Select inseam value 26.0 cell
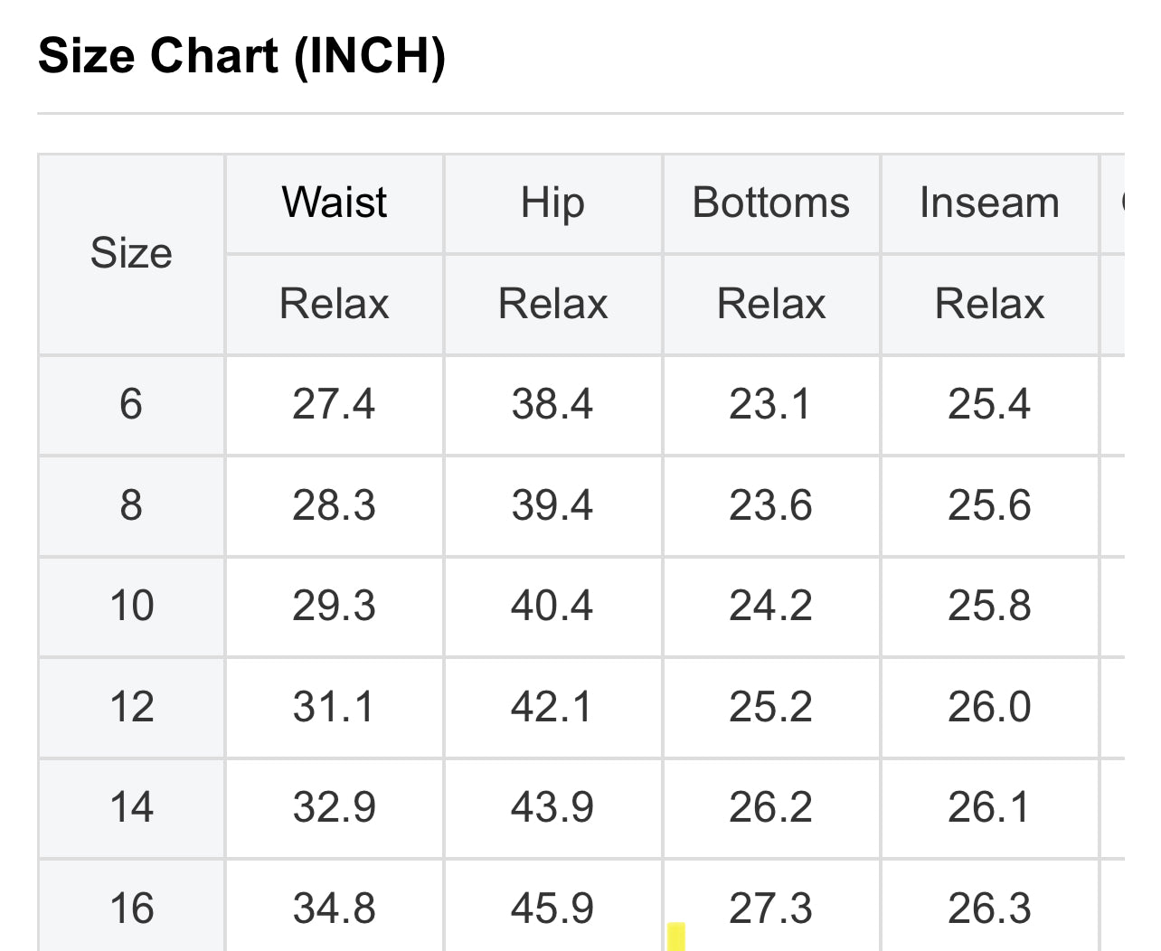The width and height of the screenshot is (1161, 951). pos(989,707)
